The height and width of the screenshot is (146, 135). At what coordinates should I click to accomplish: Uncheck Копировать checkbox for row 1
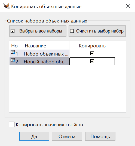[92, 53]
